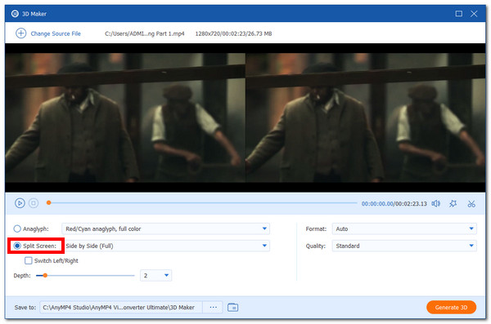
Task: Open the Side by Side (Full) dropdown
Action: click(165, 246)
